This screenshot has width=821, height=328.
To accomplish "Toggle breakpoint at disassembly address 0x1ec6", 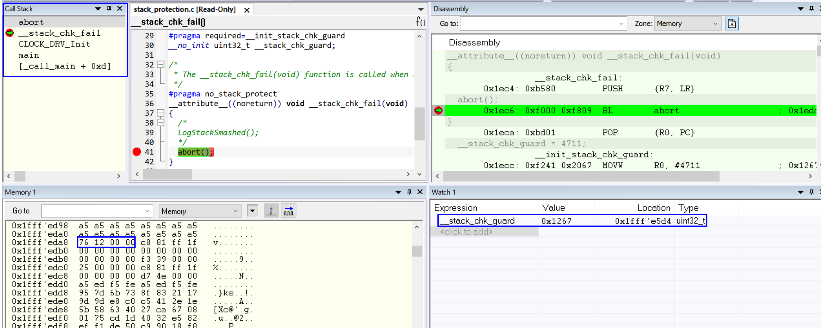I will 438,111.
